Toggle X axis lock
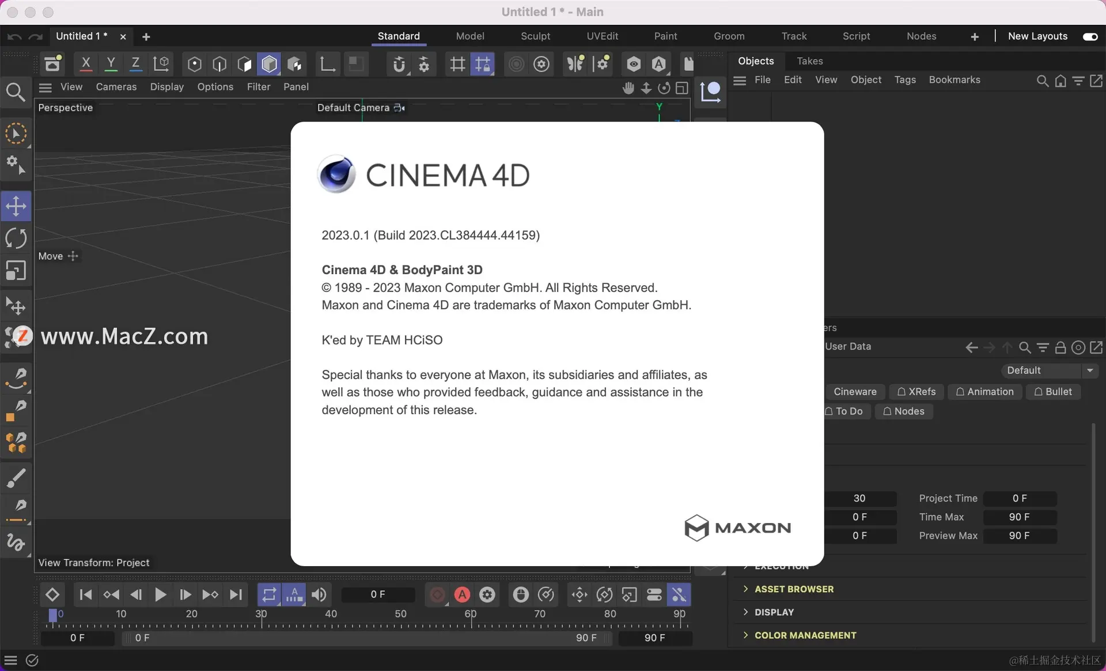 coord(85,63)
